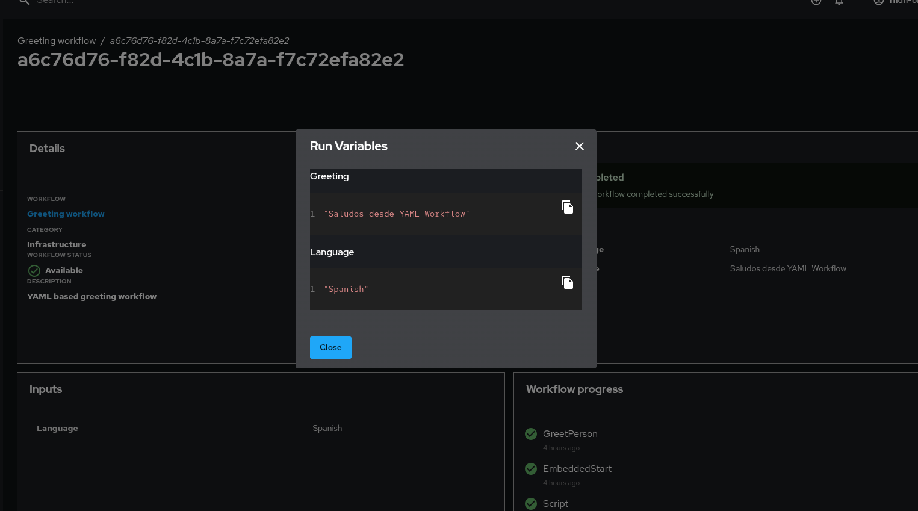
Task: Open the user profile icon
Action: pos(879,2)
